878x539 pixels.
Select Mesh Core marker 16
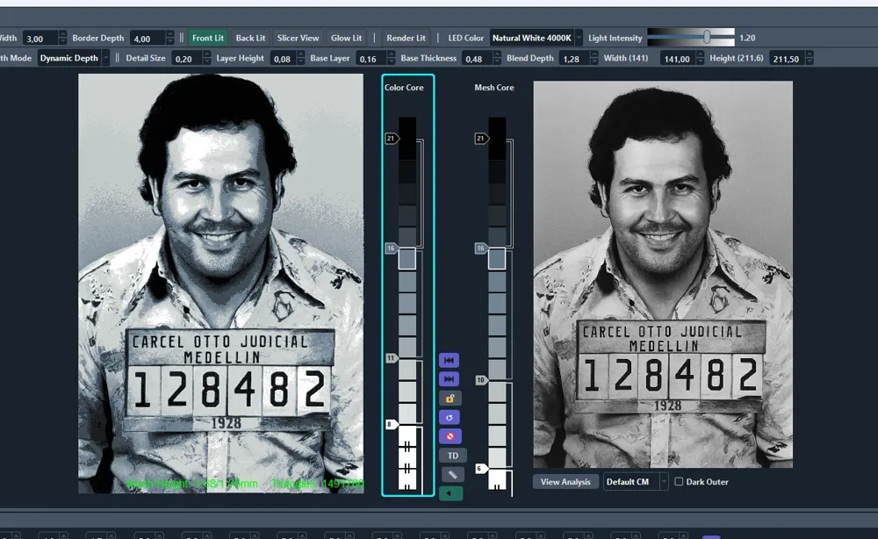[x=481, y=248]
